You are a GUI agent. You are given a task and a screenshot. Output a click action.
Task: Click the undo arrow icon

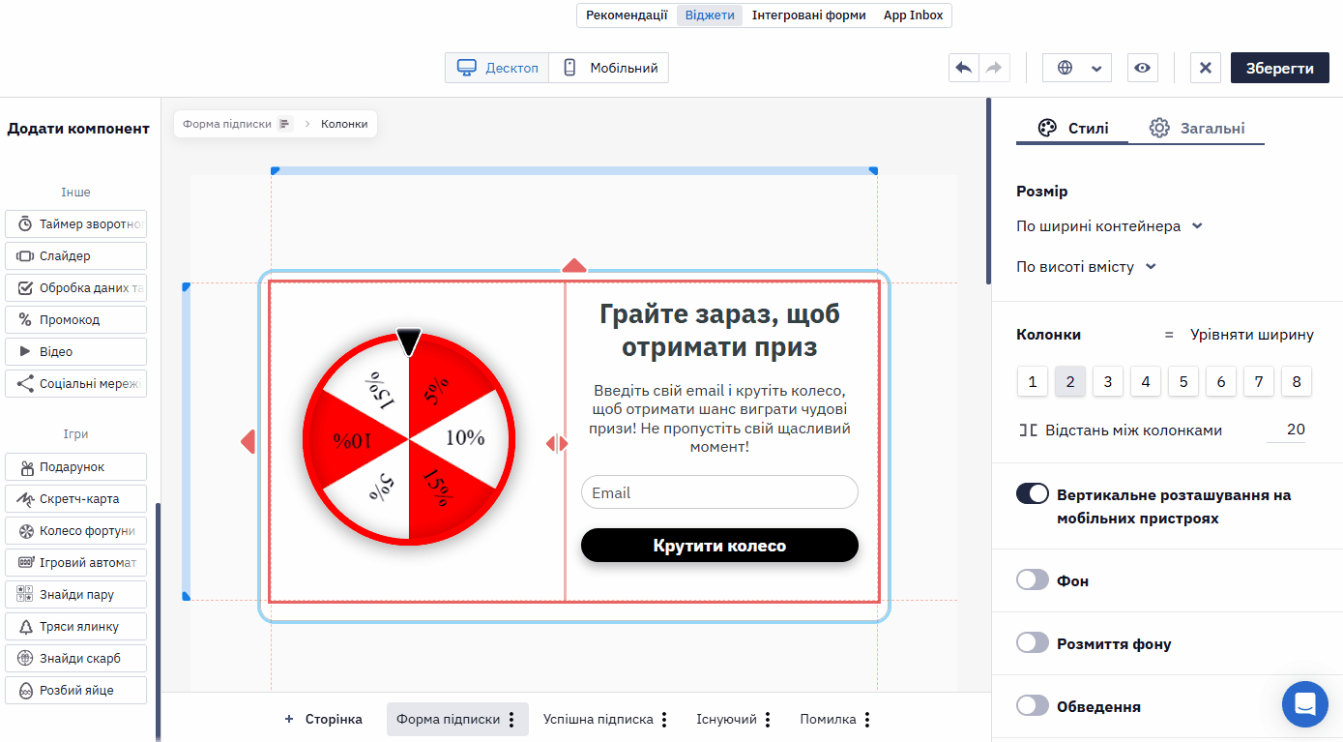(964, 68)
